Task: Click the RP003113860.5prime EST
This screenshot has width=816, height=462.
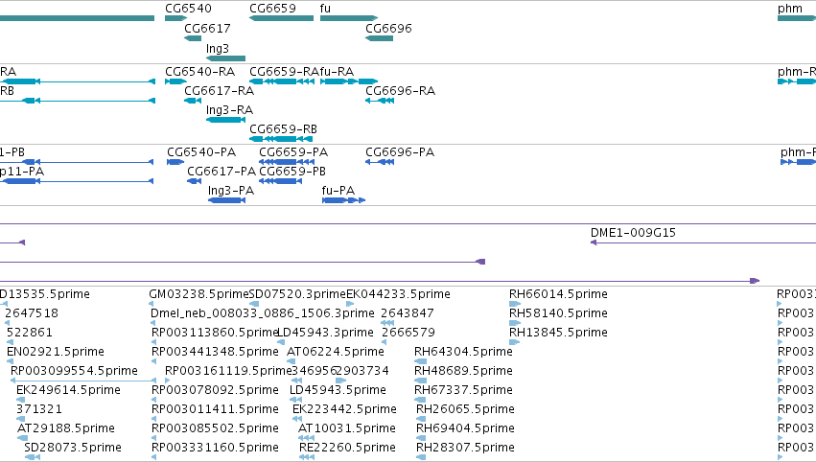Action: pyautogui.click(x=153, y=342)
